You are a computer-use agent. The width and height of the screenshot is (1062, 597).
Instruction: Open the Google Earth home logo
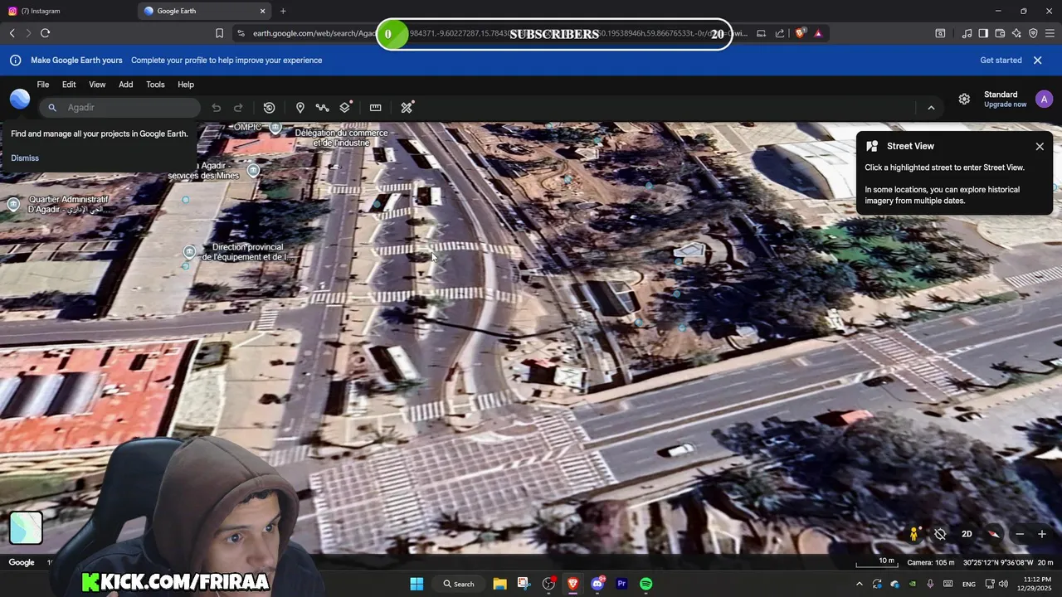pyautogui.click(x=20, y=99)
